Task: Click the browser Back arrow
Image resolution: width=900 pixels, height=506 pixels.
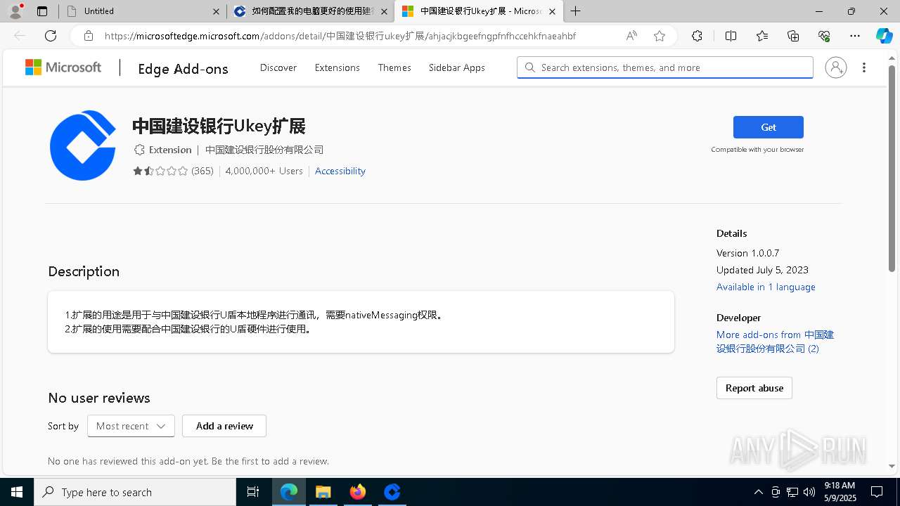Action: click(20, 36)
